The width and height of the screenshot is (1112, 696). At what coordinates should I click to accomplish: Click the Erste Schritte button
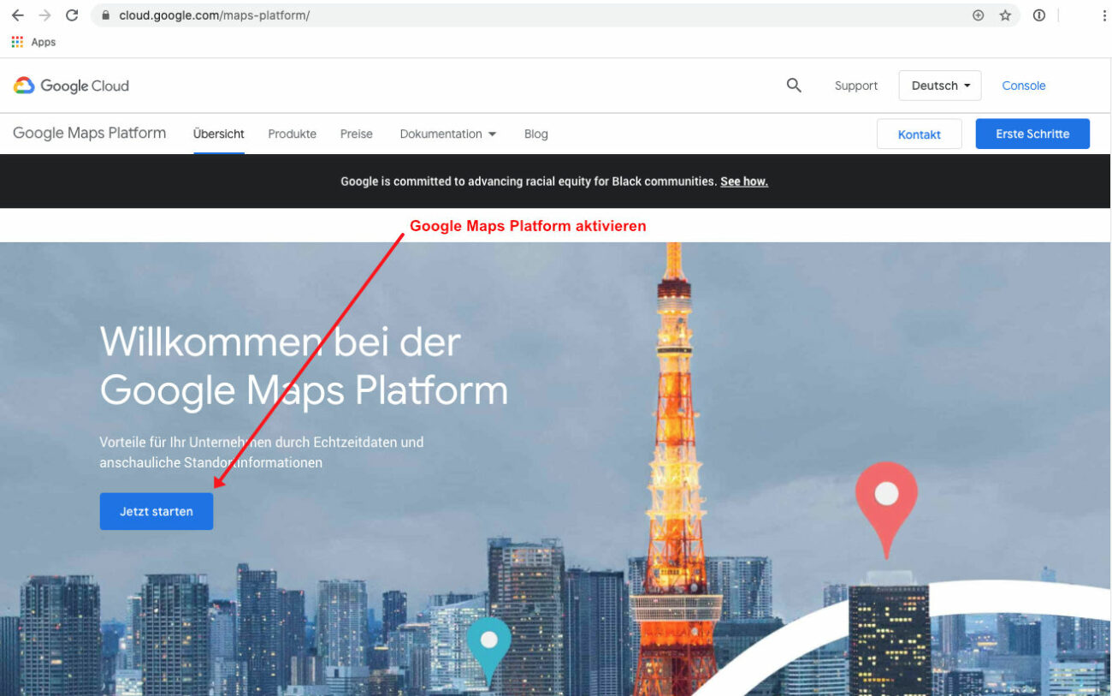pos(1032,134)
